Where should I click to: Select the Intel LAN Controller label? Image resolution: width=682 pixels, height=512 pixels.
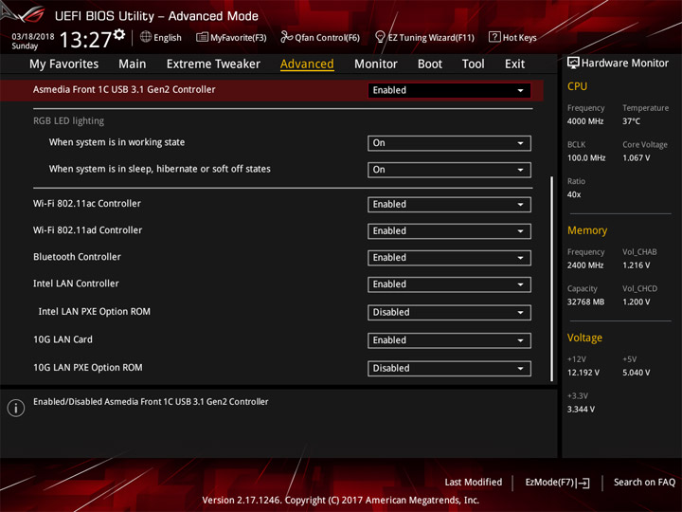click(76, 283)
